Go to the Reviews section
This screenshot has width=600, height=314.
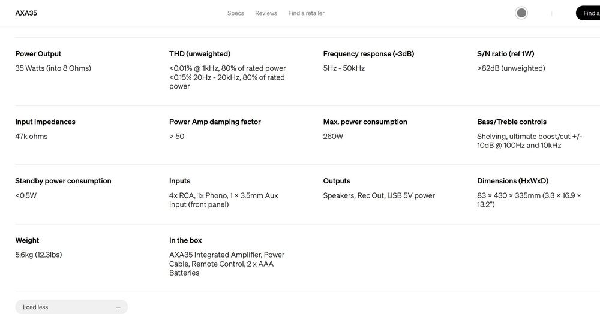266,13
